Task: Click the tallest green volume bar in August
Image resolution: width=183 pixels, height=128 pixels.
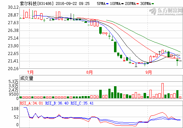Action: pyautogui.click(x=115, y=92)
